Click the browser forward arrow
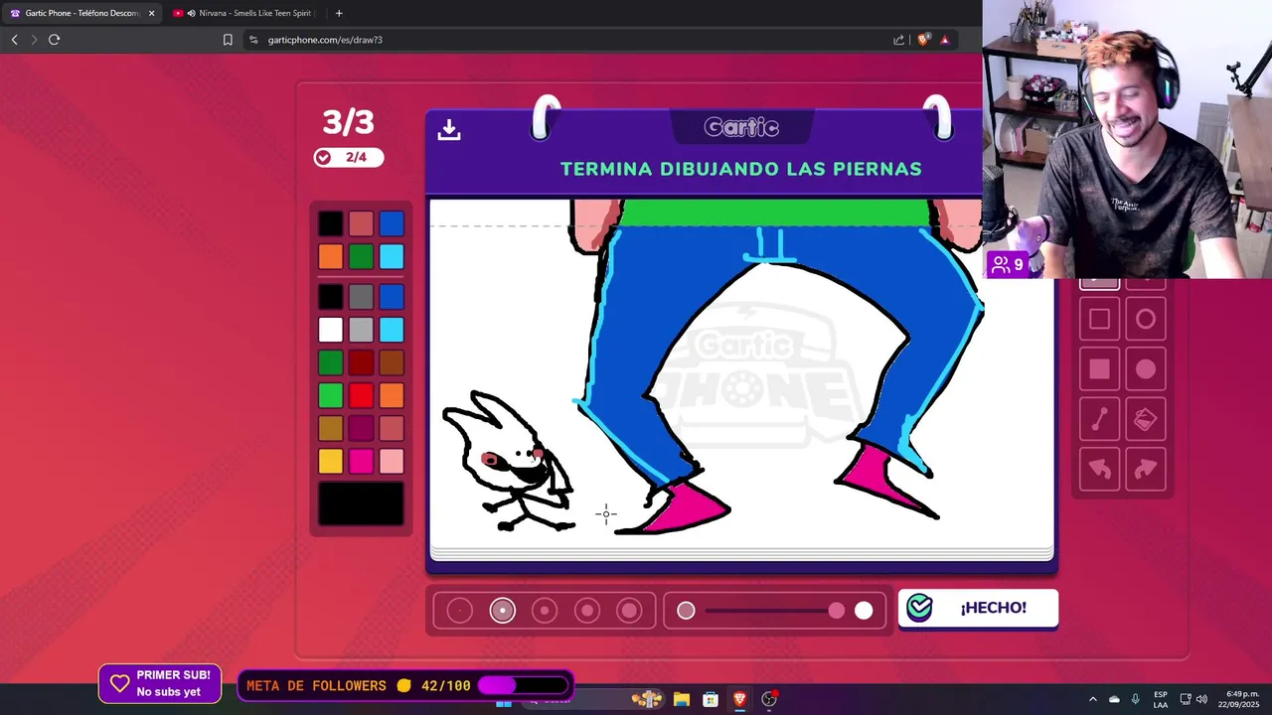 pyautogui.click(x=34, y=40)
